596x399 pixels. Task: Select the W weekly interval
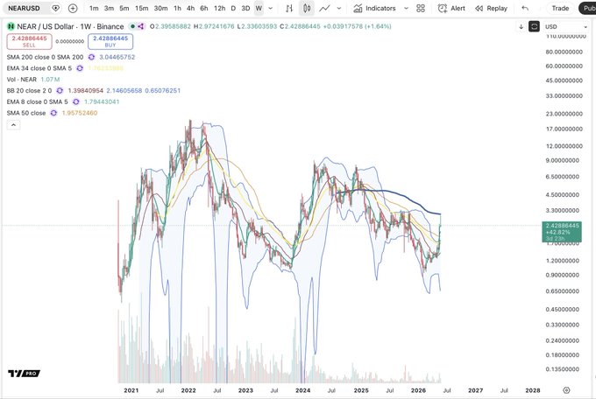(259, 8)
